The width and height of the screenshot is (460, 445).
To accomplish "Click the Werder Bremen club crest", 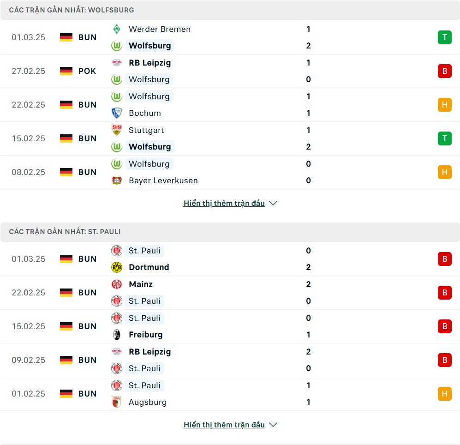I will [x=117, y=29].
